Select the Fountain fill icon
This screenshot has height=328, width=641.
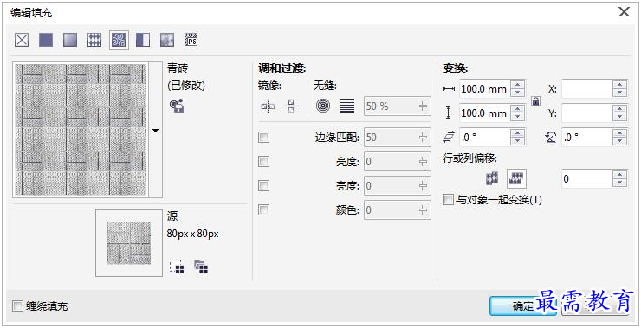point(70,40)
